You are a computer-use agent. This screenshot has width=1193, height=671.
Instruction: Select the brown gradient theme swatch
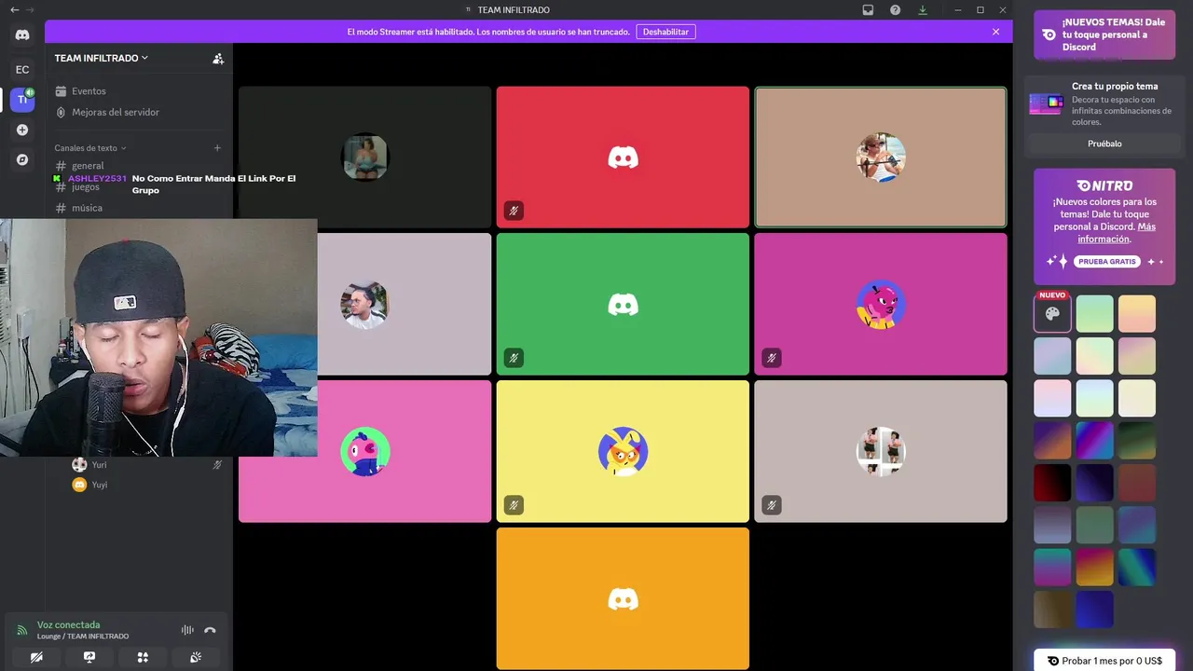(1052, 609)
